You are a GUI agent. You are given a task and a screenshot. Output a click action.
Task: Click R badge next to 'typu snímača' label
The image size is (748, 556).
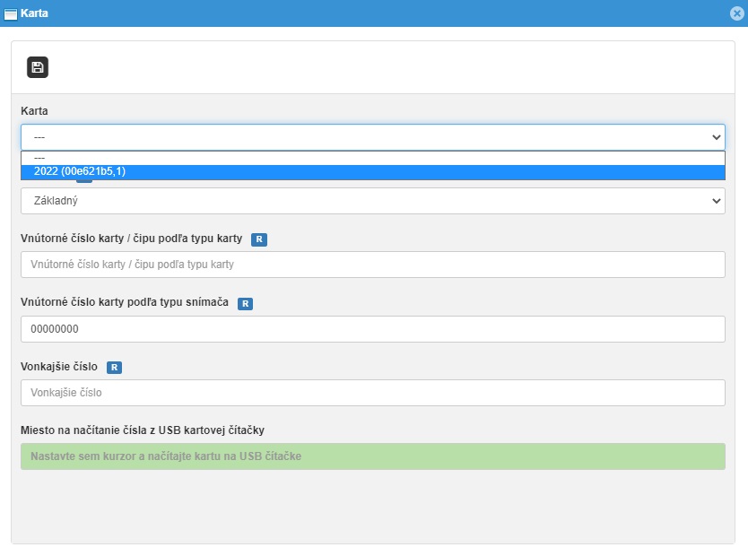click(245, 304)
